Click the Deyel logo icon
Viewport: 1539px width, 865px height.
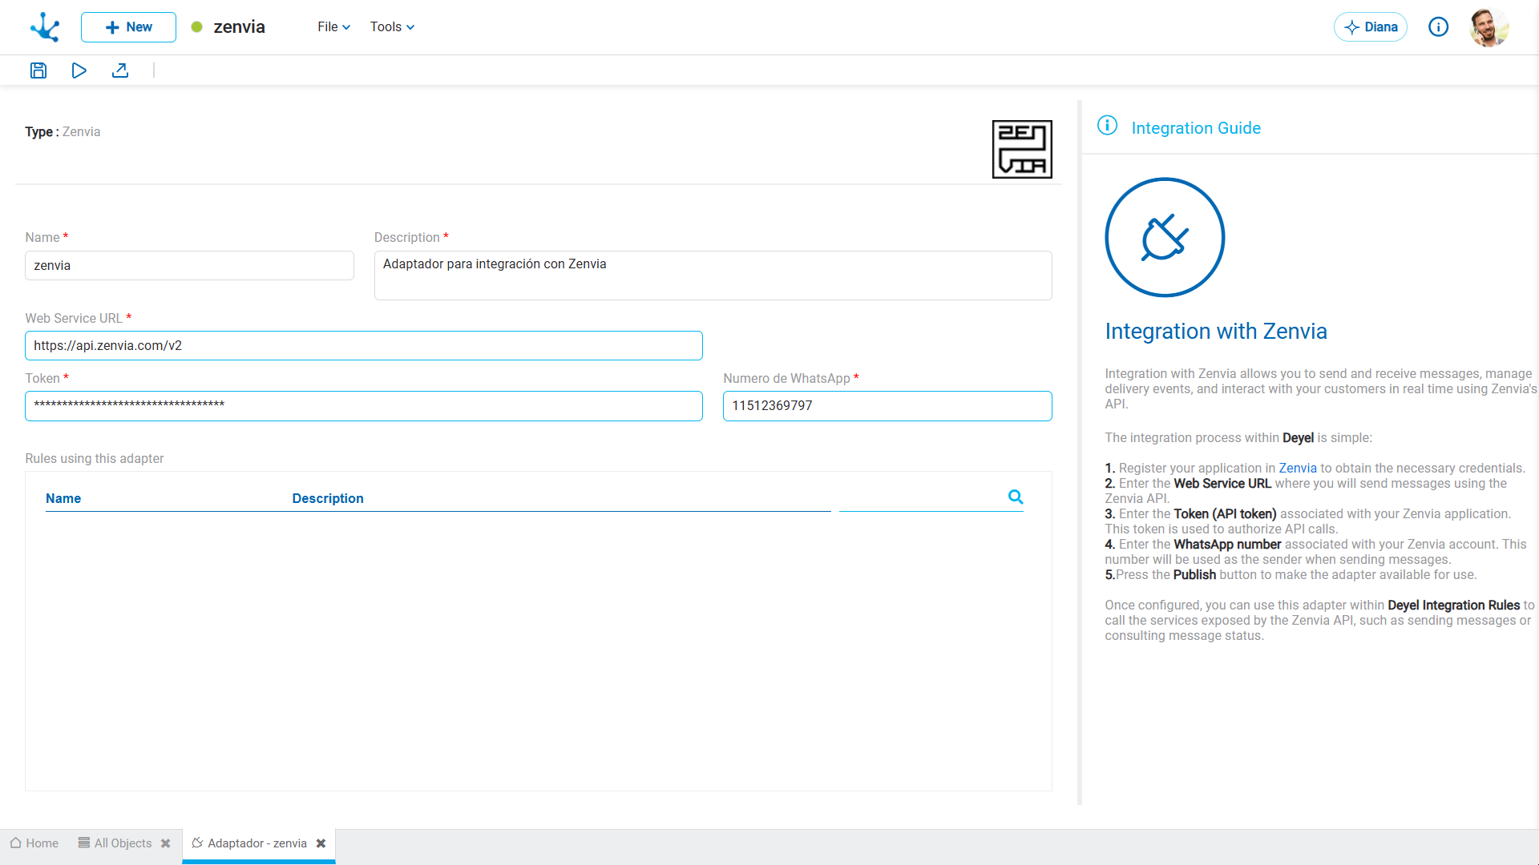(x=45, y=27)
